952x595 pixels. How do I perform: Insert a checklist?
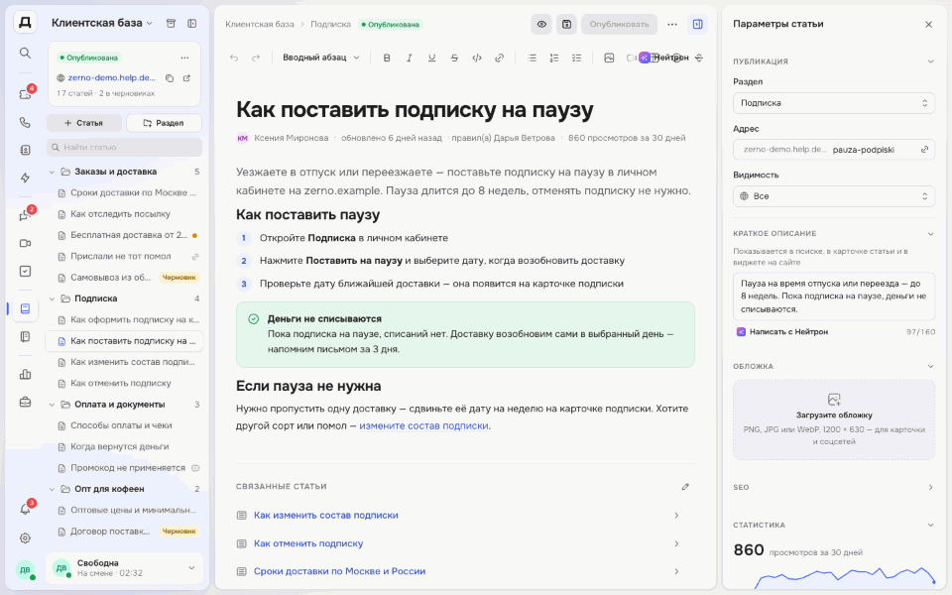(577, 58)
